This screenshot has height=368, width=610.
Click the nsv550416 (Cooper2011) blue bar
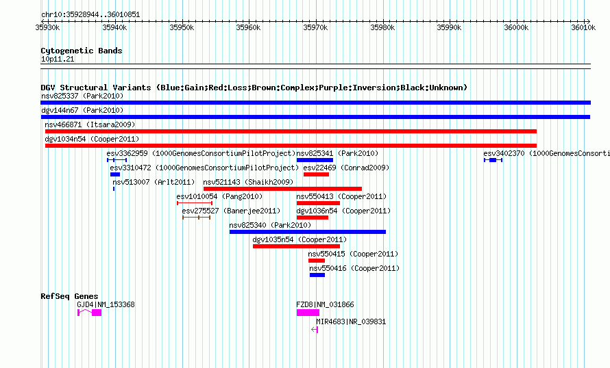(x=317, y=275)
